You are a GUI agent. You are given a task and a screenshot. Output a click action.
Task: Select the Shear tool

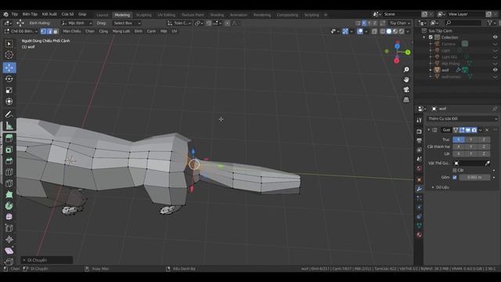coord(9,251)
